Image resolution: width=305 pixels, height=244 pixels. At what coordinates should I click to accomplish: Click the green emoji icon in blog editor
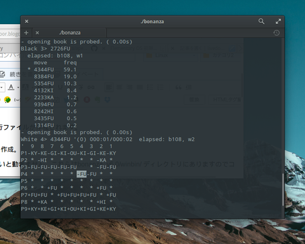pyautogui.click(x=7, y=100)
